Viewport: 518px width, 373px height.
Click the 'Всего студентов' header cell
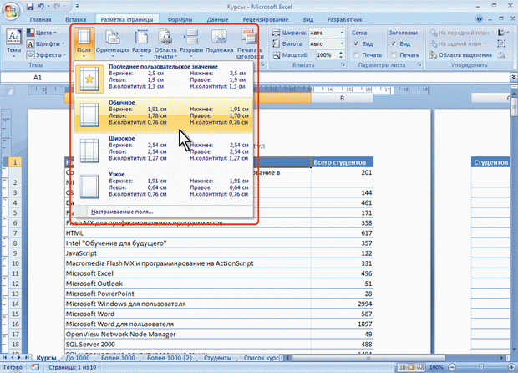tap(342, 162)
